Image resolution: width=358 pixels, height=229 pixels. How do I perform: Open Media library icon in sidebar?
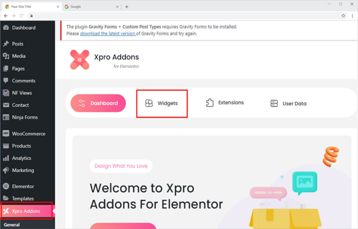point(6,56)
